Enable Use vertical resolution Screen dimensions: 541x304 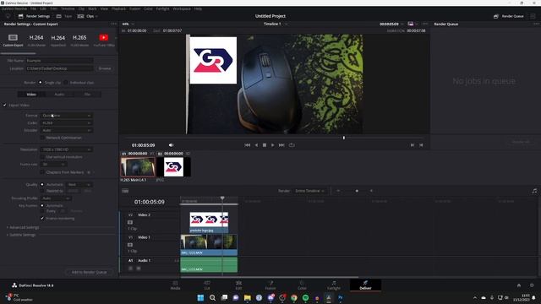pyautogui.click(x=42, y=157)
